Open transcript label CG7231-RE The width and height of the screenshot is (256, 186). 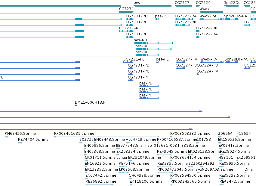click(130, 28)
